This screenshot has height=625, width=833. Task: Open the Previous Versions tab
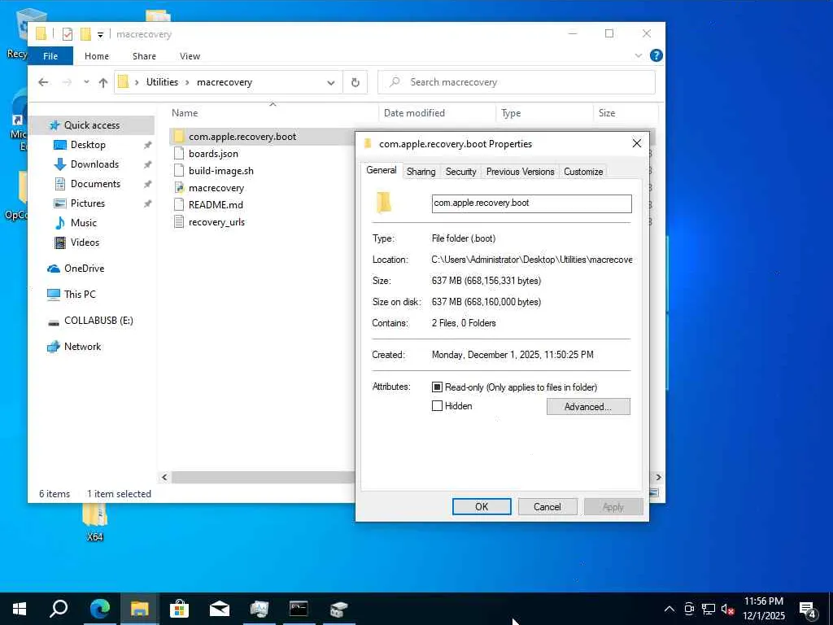pyautogui.click(x=520, y=172)
